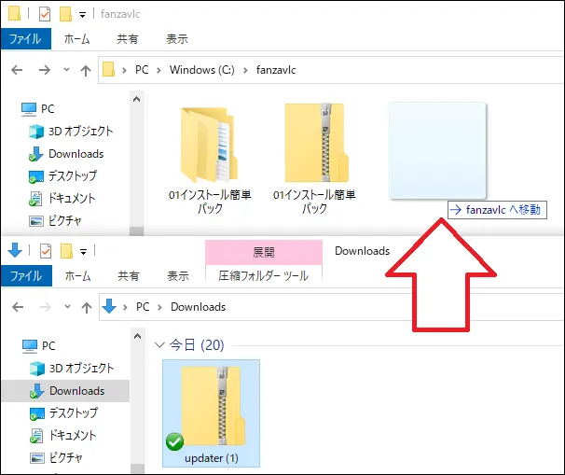Expand chevron after PC in fanzavlc address bar
This screenshot has width=565, height=475.
click(x=158, y=70)
